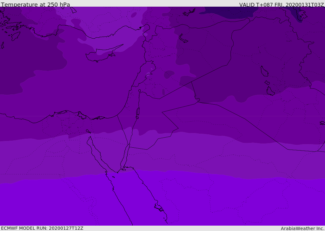Click the 'VALID T+087 FRI. 20200131T03Z' label
325x231 pixels.
pos(282,4)
